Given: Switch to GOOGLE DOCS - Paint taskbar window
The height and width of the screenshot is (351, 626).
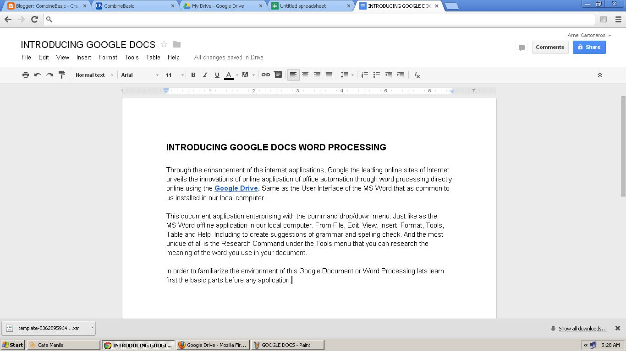Looking at the screenshot, I should [287, 345].
